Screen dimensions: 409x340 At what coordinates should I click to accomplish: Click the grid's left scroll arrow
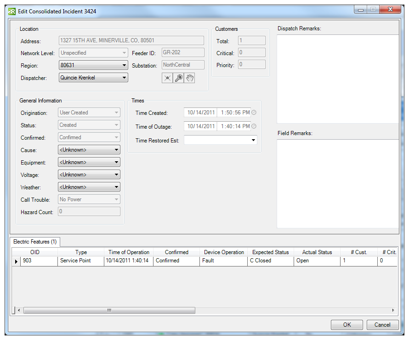[19, 310]
